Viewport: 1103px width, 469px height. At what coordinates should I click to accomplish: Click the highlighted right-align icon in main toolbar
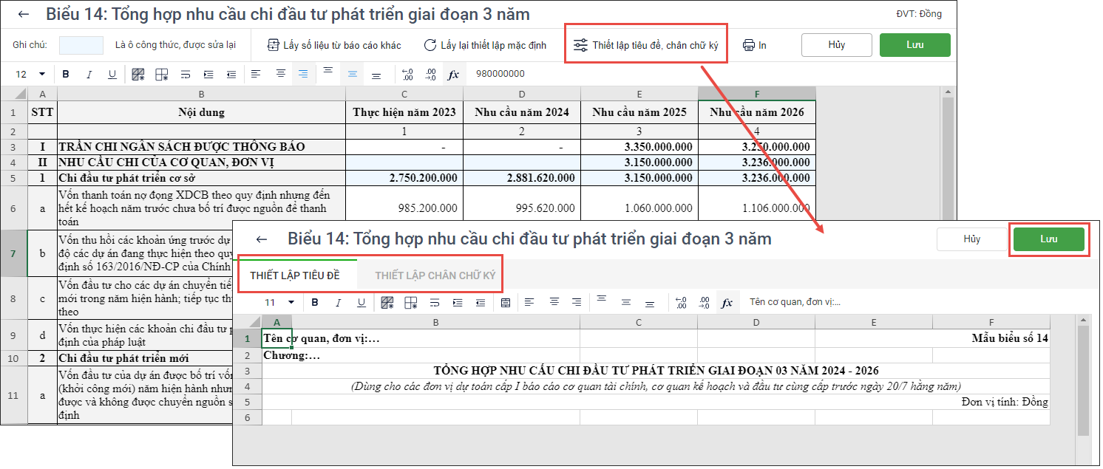point(303,74)
